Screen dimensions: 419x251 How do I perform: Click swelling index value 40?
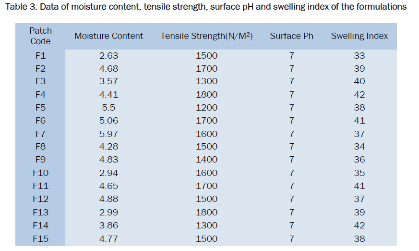[x=359, y=81]
